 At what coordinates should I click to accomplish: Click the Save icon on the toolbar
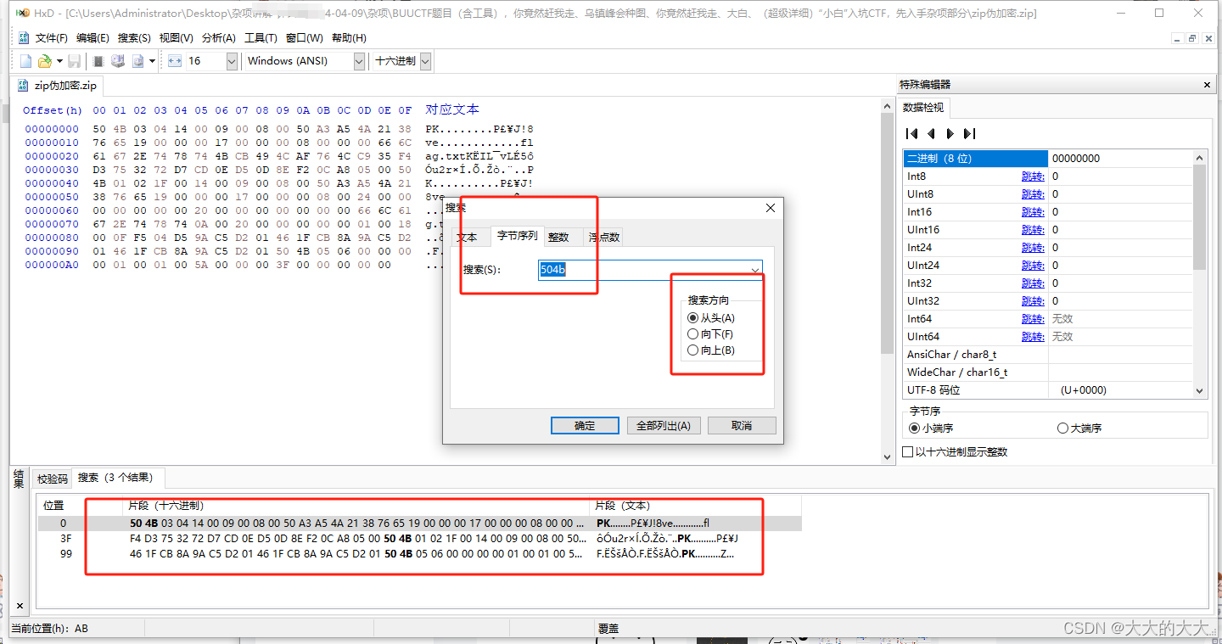(75, 61)
